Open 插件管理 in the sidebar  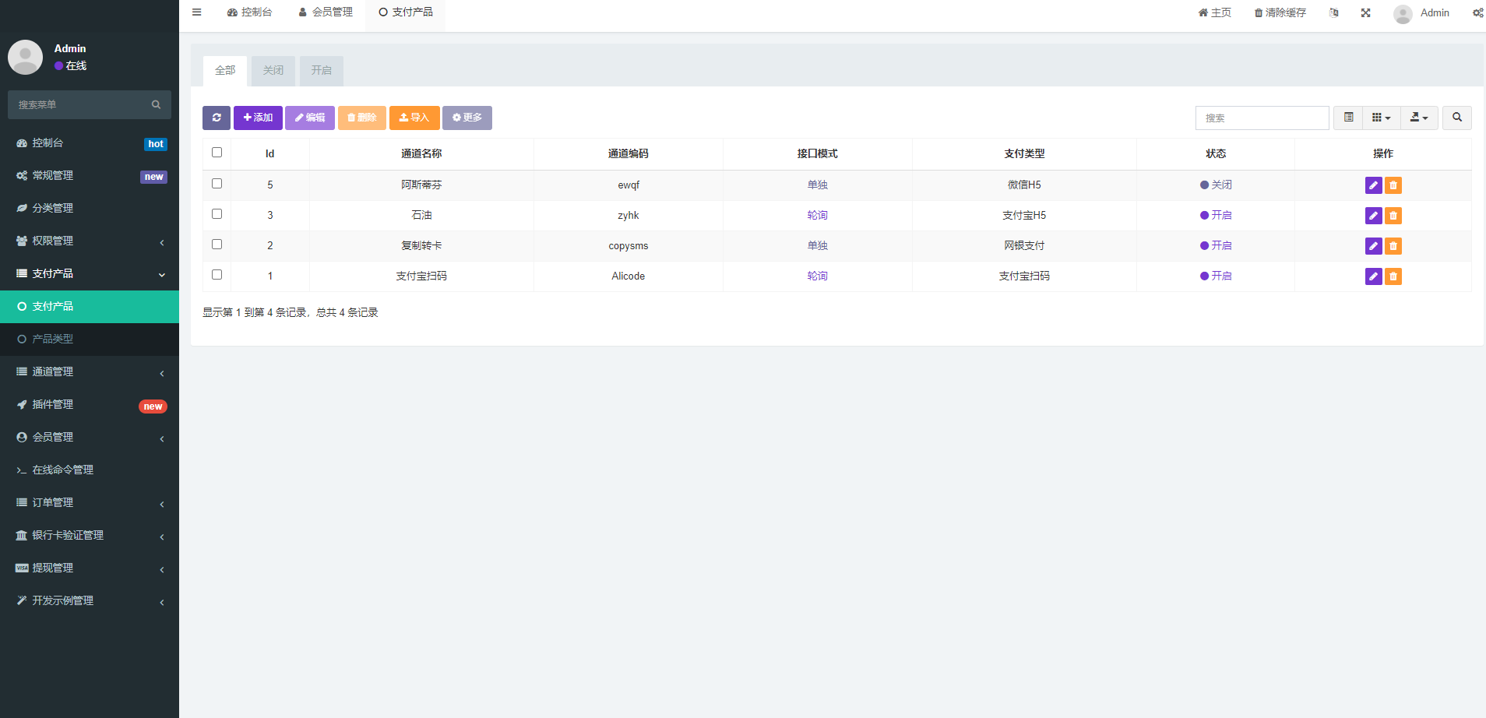[x=90, y=405]
